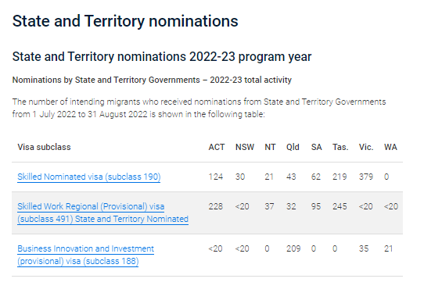Click the WA column header
The height and width of the screenshot is (293, 424).
[390, 147]
